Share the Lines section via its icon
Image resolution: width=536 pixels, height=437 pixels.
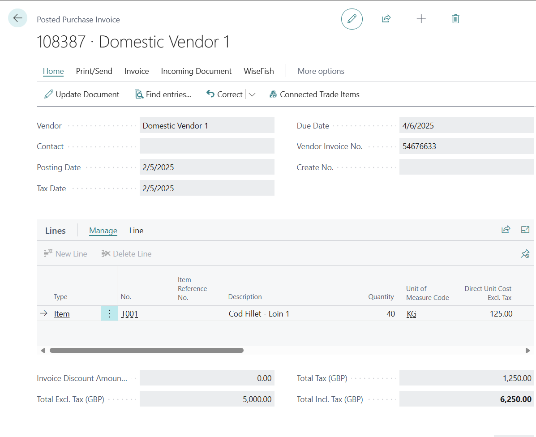pyautogui.click(x=506, y=230)
